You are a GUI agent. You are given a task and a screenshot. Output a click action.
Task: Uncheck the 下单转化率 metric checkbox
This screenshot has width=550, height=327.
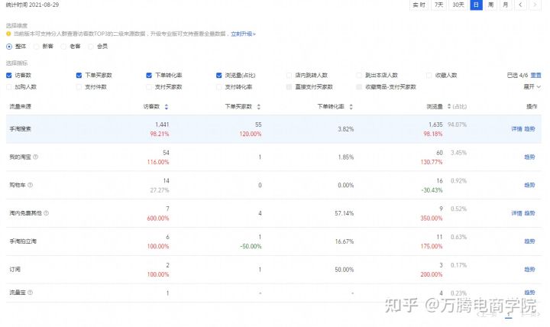tap(149, 75)
